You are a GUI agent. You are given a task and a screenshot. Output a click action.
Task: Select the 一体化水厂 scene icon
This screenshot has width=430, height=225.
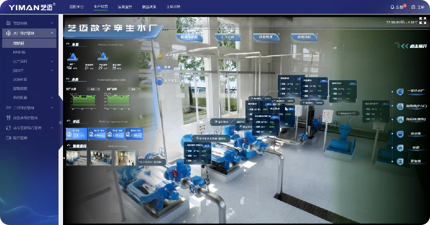coord(400,92)
